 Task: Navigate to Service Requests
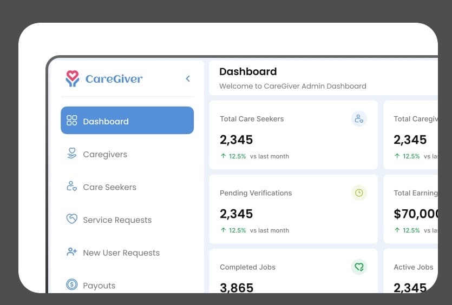127,220
